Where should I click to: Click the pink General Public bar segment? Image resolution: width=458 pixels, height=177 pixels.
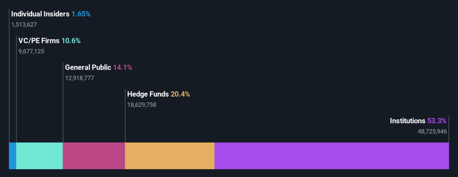94,156
